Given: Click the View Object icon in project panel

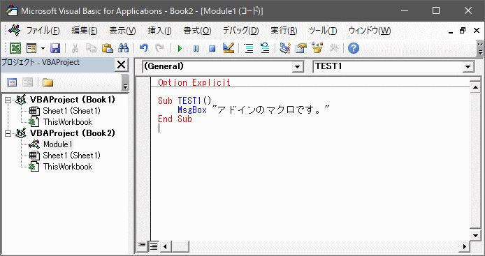Looking at the screenshot, I should [x=27, y=82].
